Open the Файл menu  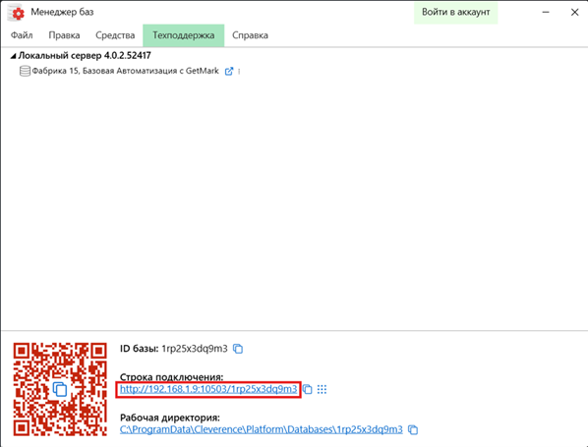(22, 35)
